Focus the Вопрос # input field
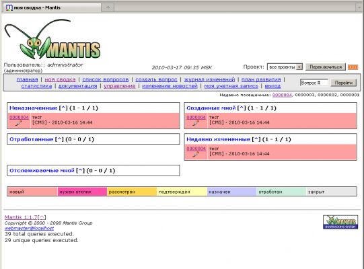This screenshot has width=364, height=269. pyautogui.click(x=314, y=83)
